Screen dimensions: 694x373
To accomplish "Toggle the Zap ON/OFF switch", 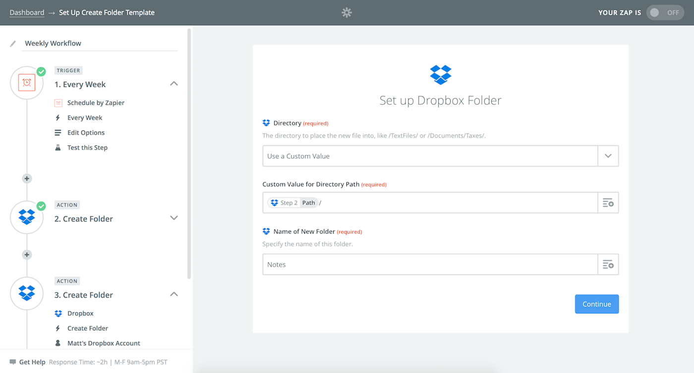I will click(665, 12).
